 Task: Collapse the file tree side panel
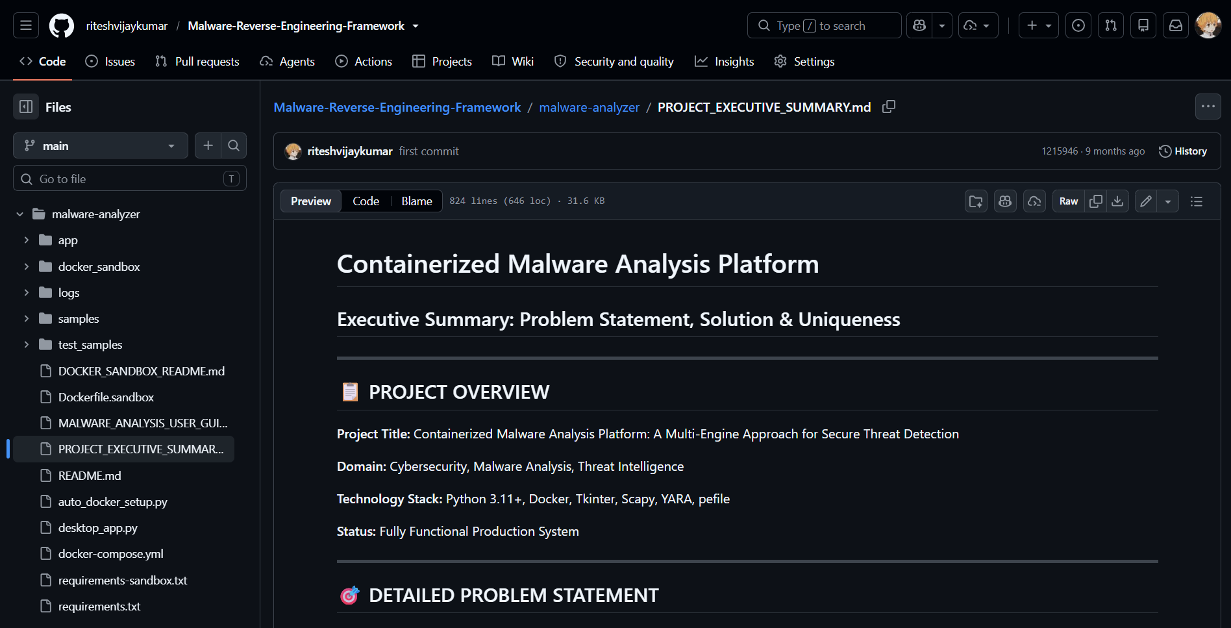point(26,107)
